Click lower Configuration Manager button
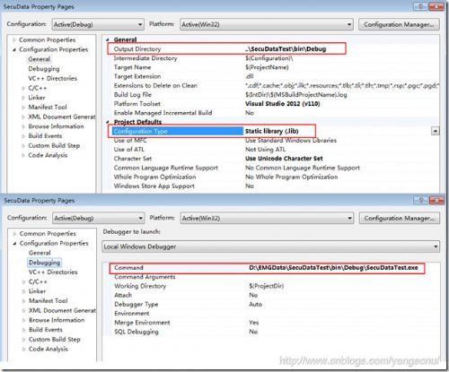 click(400, 218)
